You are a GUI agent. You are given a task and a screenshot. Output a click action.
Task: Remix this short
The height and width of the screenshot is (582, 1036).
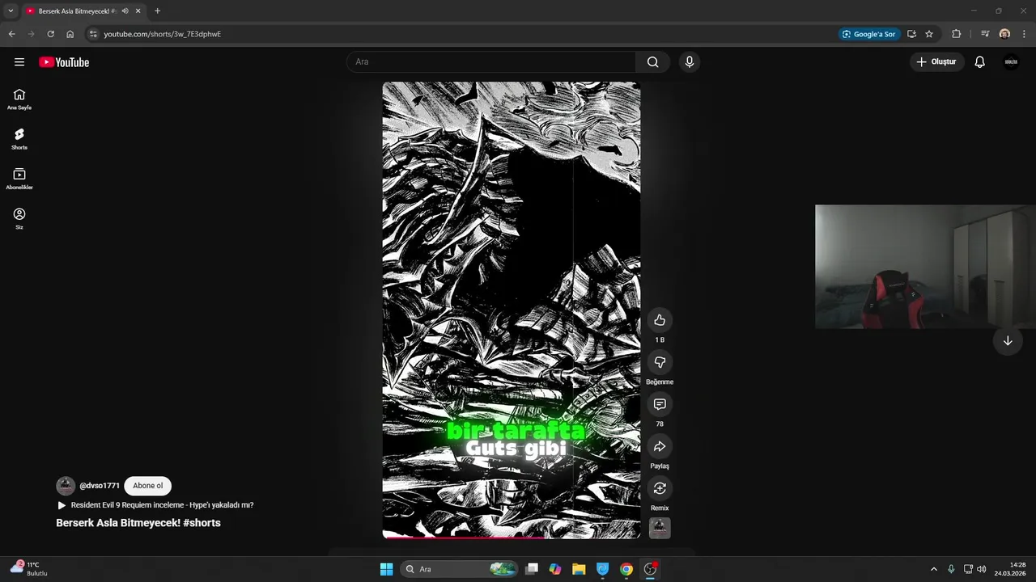point(660,488)
